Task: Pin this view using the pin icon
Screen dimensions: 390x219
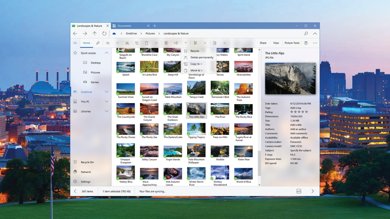Action: (97, 43)
